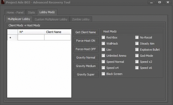This screenshot has height=105, width=173.
Task: Open the Home - Panel tab
Action: (x=15, y=12)
